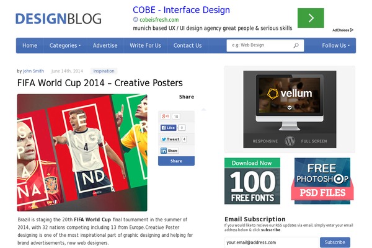372x248 pixels.
Task: Click the Inspiration category tag
Action: (104, 71)
